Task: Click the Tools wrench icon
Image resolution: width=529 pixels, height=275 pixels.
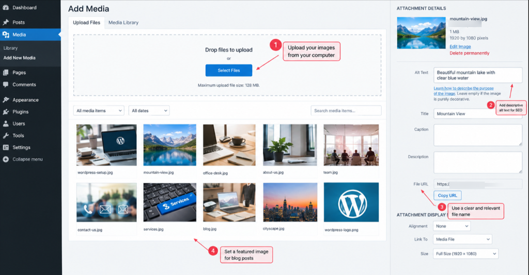Action: [6, 135]
